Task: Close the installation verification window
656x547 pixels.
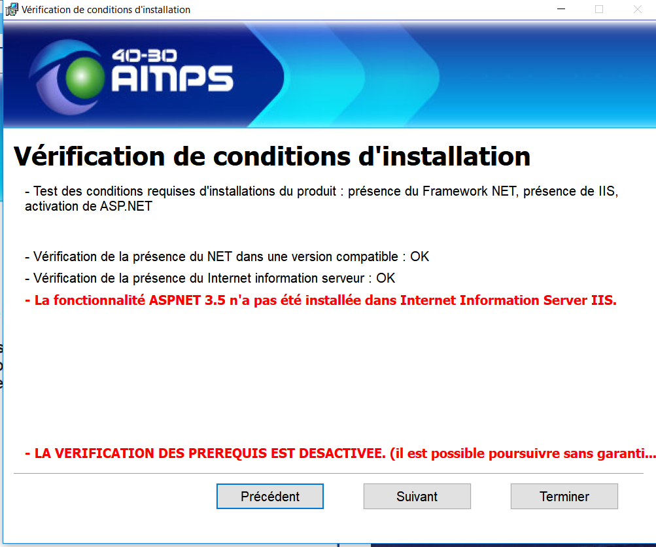Action: tap(637, 9)
